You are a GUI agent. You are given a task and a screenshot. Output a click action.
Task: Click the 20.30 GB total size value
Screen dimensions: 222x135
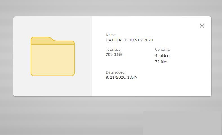pyautogui.click(x=114, y=54)
